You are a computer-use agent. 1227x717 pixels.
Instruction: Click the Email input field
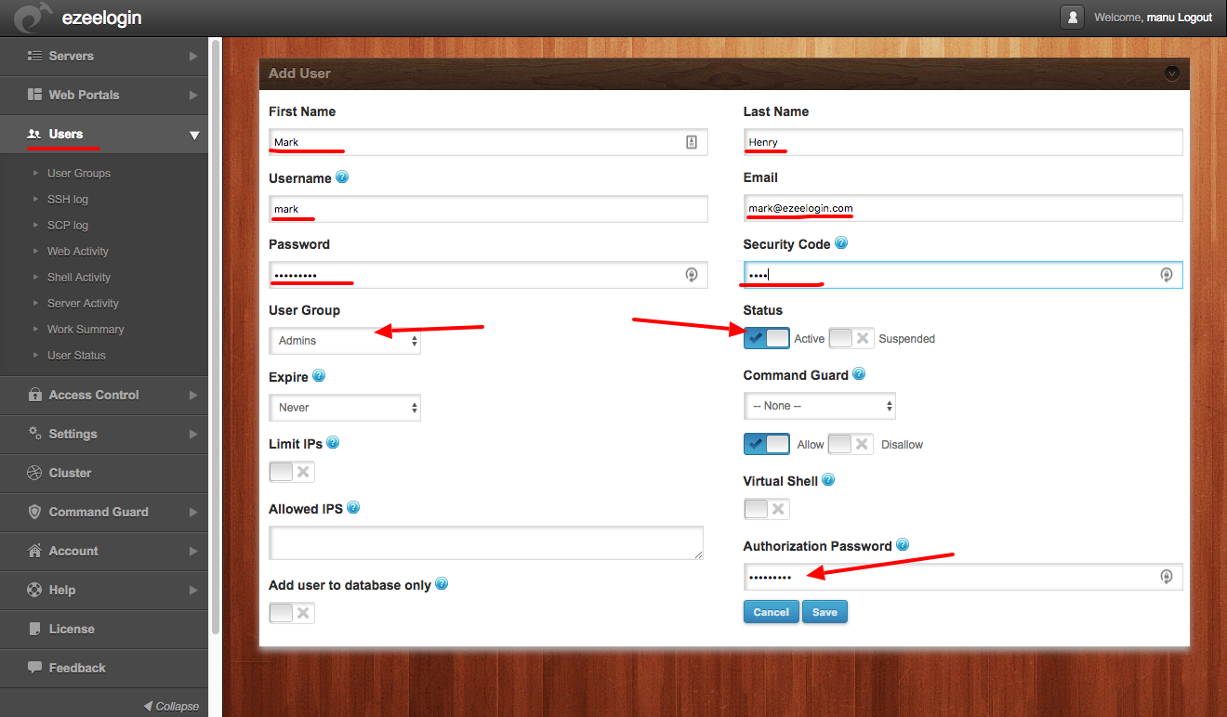[x=963, y=208]
